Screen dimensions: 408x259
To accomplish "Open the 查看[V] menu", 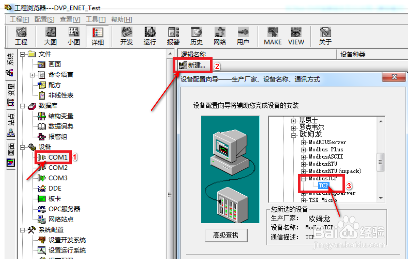I will (x=70, y=19).
